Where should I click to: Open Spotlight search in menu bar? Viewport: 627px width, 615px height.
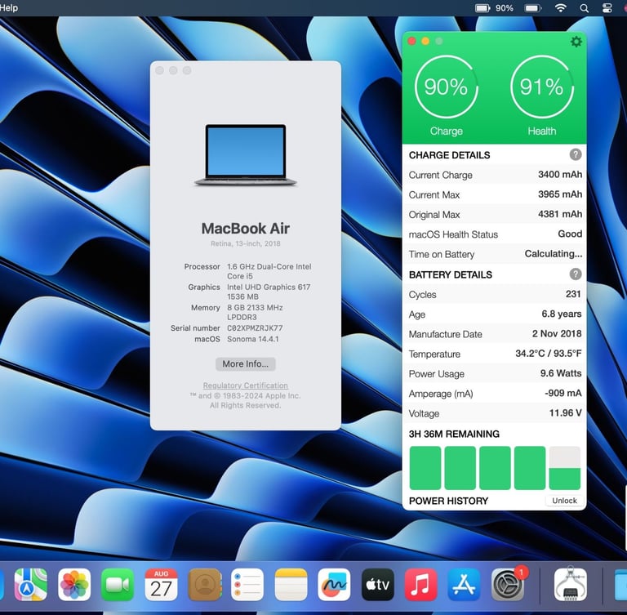click(x=584, y=8)
